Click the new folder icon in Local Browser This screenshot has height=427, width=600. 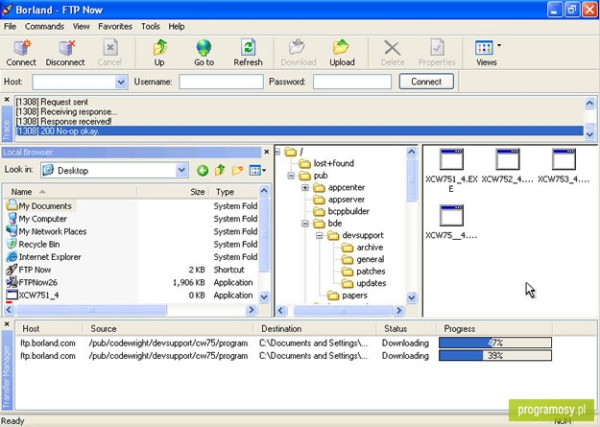click(237, 171)
